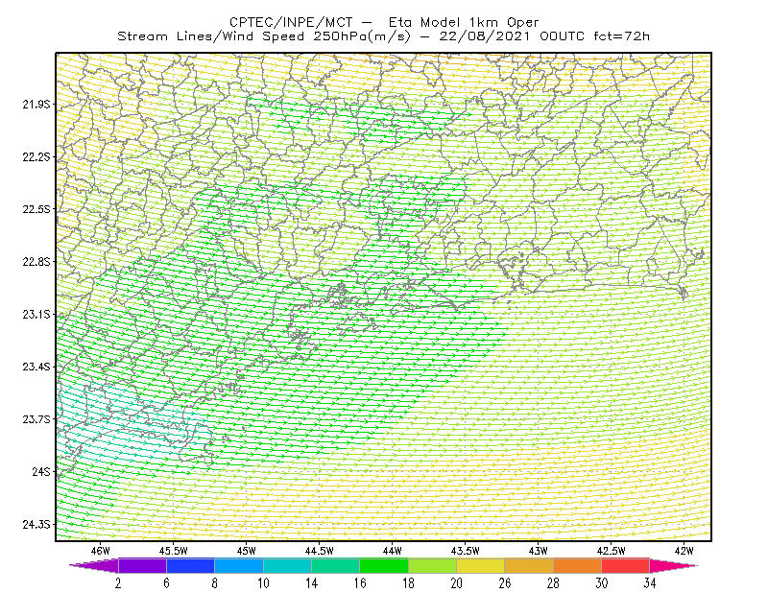Screen dimensions: 768x593
Task: Click the legend value '28'
Action: (553, 583)
